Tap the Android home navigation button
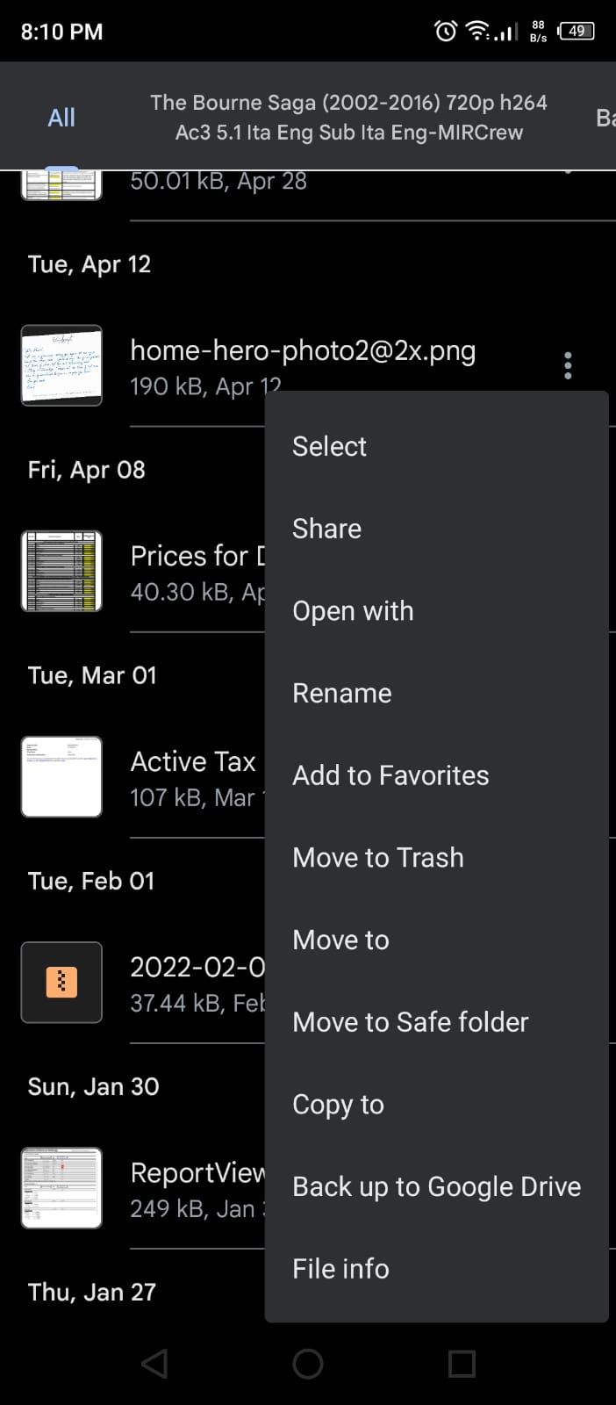Image resolution: width=616 pixels, height=1405 pixels. [x=307, y=1364]
